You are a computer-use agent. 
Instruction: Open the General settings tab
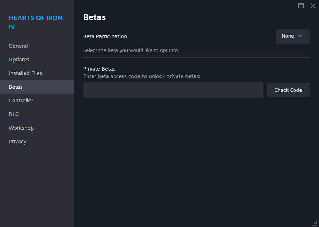(18, 46)
